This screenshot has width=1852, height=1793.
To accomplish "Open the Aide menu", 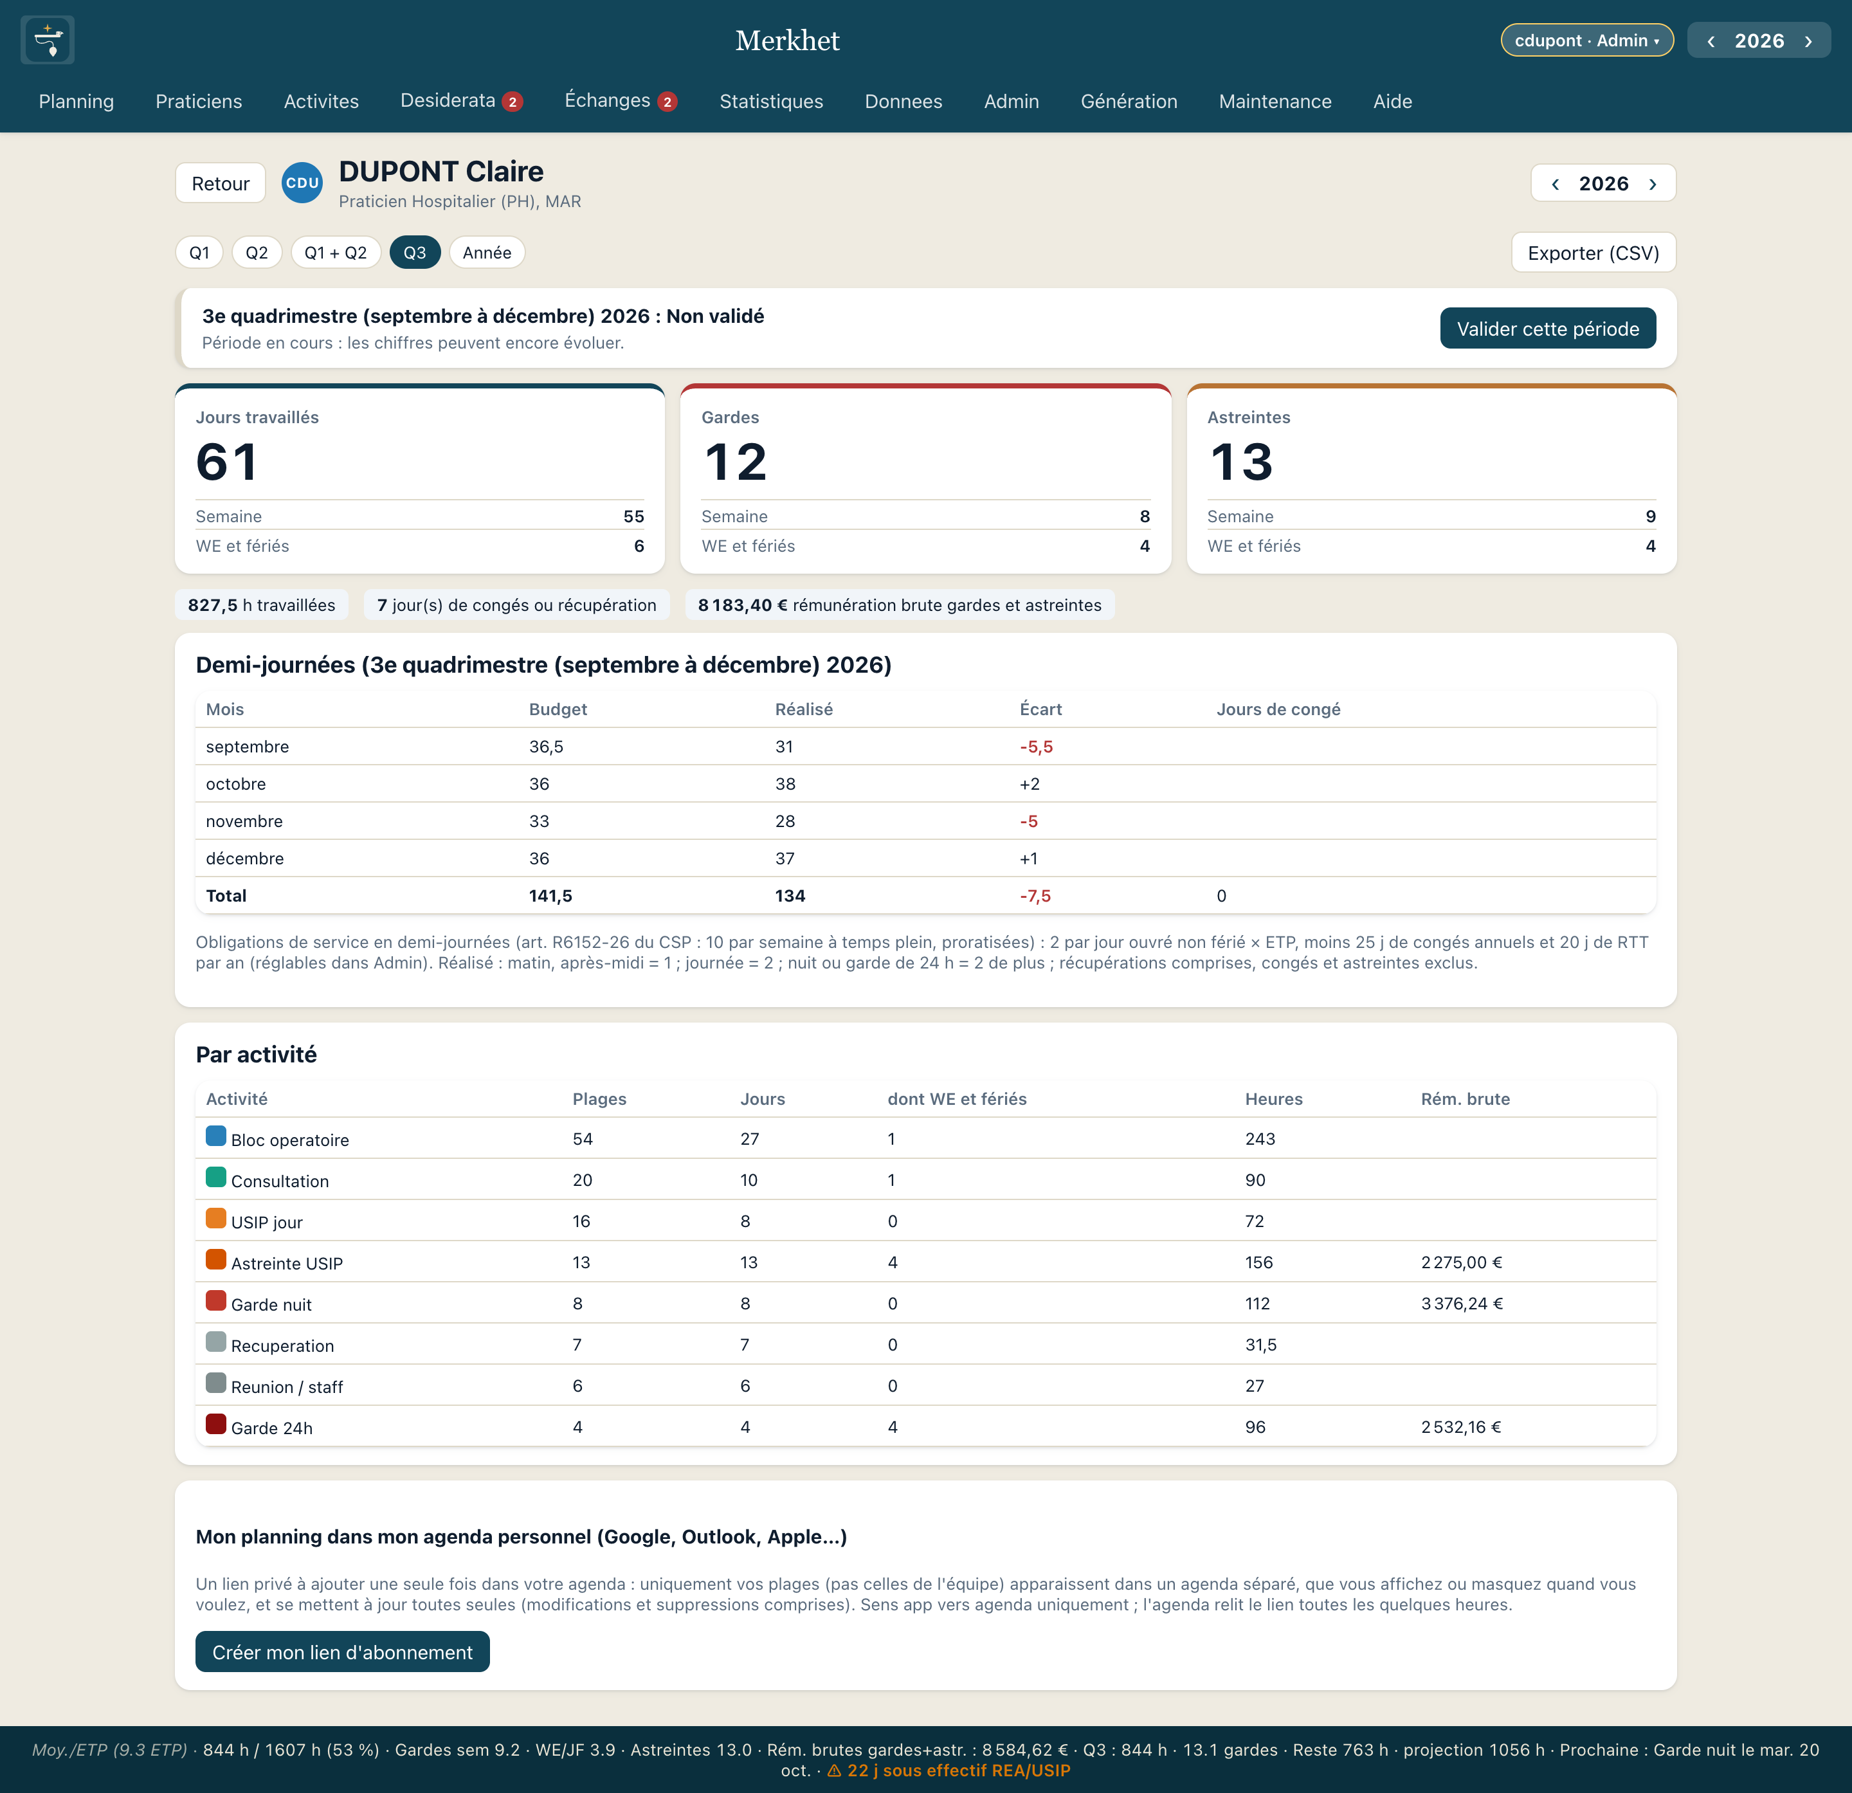I will tap(1393, 101).
